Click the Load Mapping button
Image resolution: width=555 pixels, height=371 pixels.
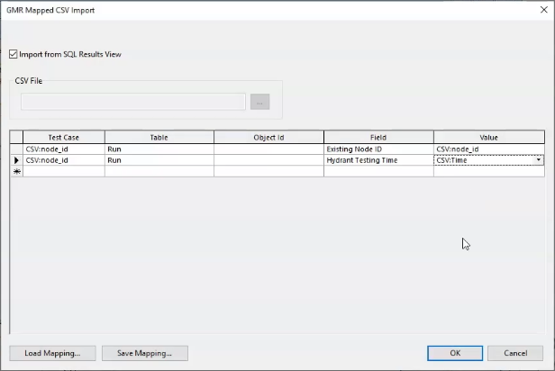coord(52,353)
